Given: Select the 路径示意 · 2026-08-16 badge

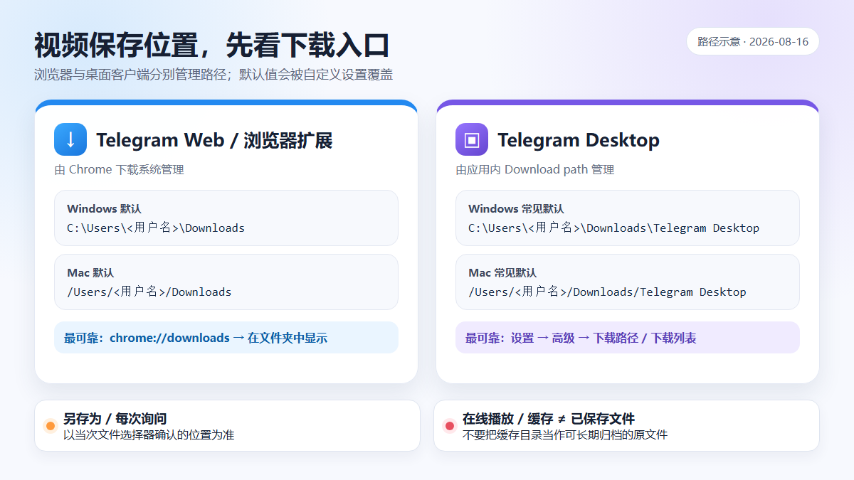Looking at the screenshot, I should click(753, 41).
